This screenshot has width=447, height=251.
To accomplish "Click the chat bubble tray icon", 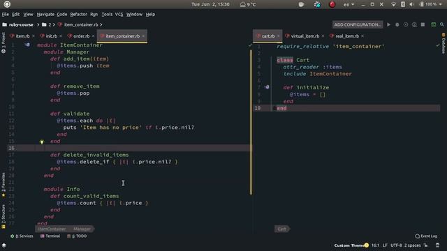I will tap(301, 4).
